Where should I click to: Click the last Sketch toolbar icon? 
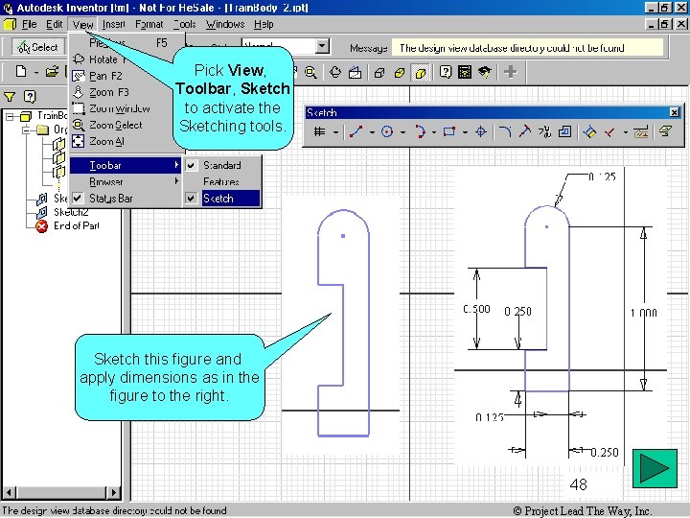(665, 131)
